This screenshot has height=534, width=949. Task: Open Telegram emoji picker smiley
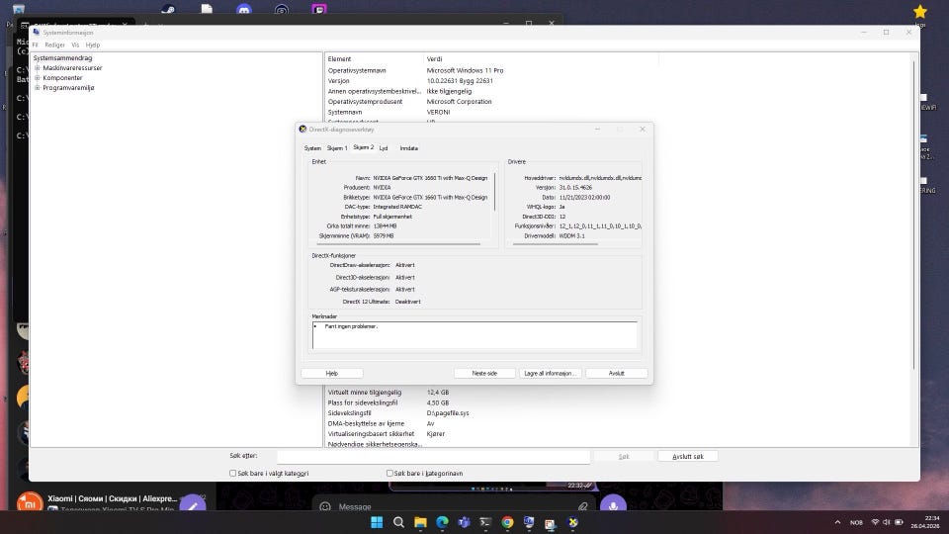coord(325,506)
